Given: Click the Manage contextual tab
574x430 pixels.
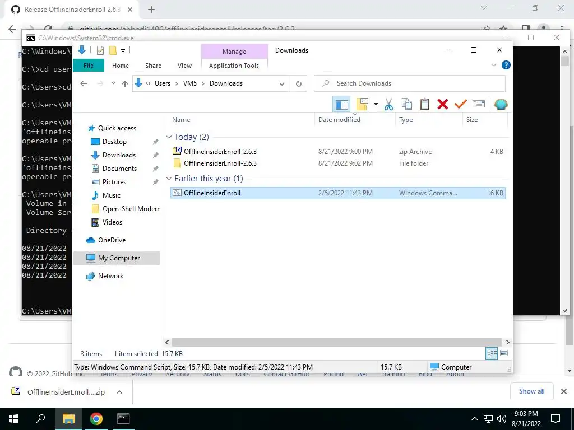Looking at the screenshot, I should [234, 52].
